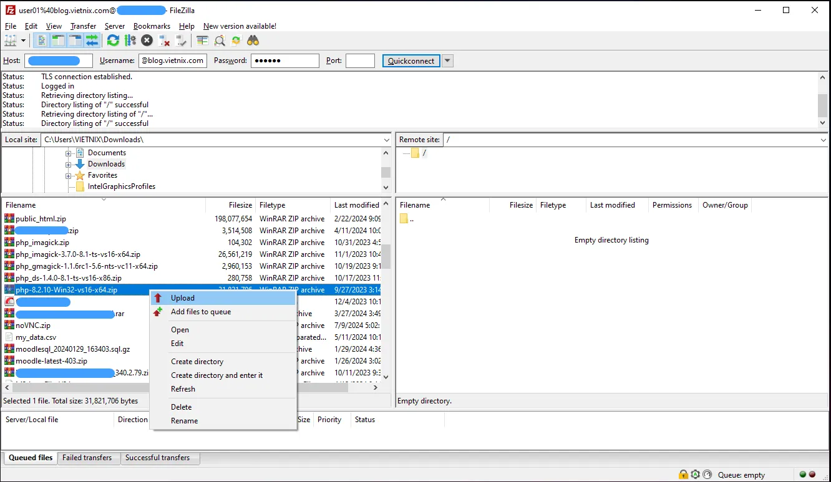831x482 pixels.
Task: Click the parent folder '..' in remote list
Action: 407,219
